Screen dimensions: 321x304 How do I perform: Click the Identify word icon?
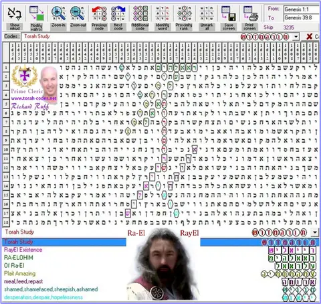click(163, 13)
